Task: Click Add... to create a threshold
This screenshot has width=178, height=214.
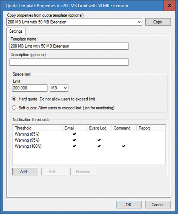Action: 25,172
